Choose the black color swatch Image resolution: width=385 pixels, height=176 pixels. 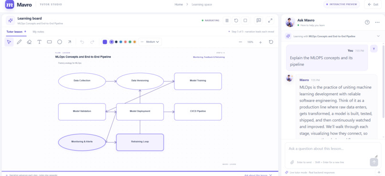tap(116, 42)
